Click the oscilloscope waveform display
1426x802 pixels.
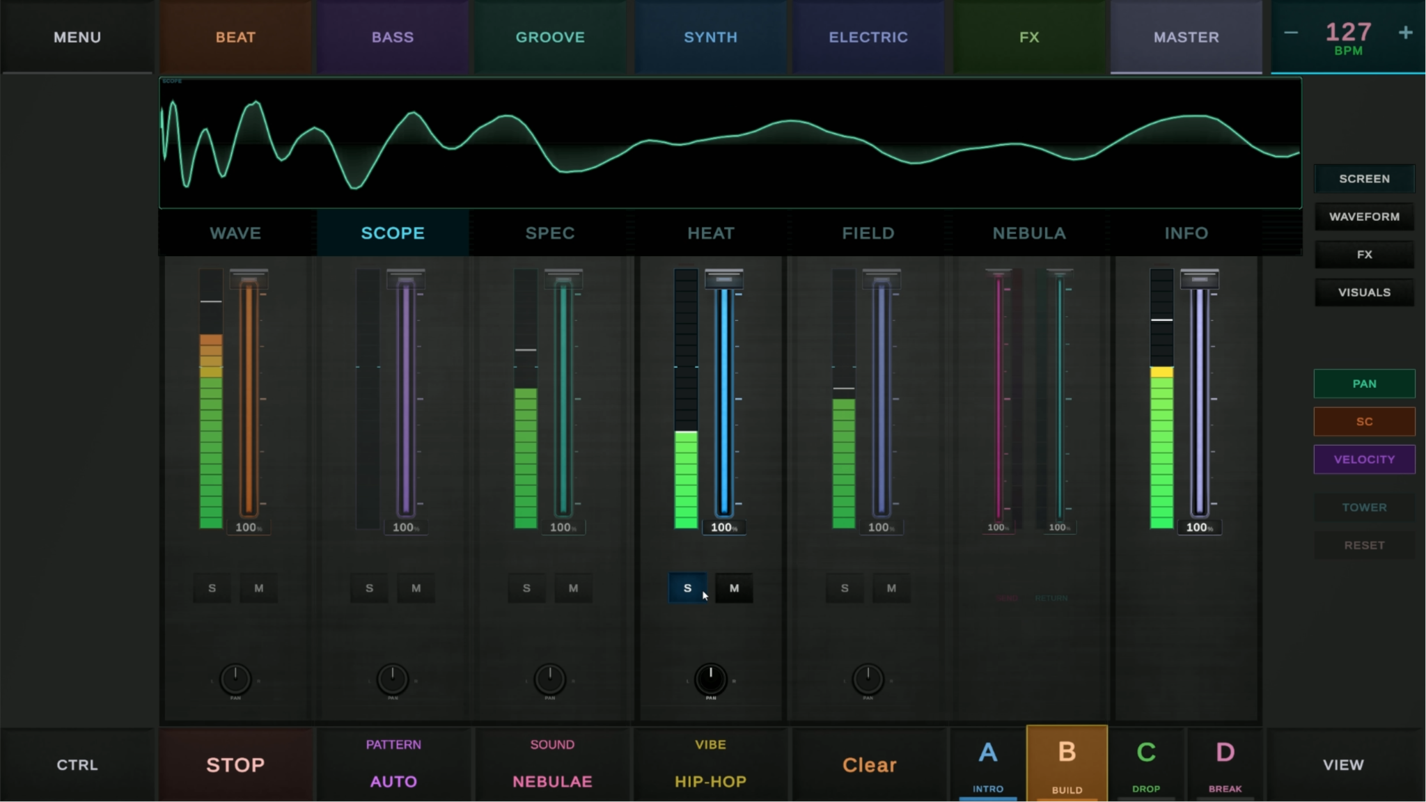point(730,143)
